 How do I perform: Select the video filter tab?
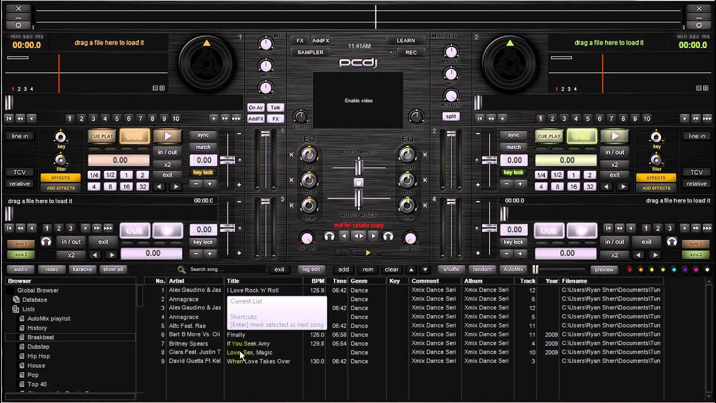[51, 269]
